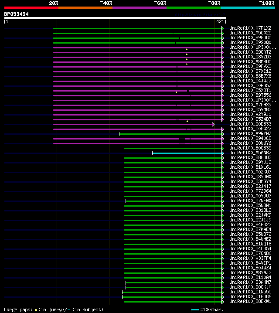
Task: Select the UniRef100_B8B7X8 label
Action: [250, 76]
